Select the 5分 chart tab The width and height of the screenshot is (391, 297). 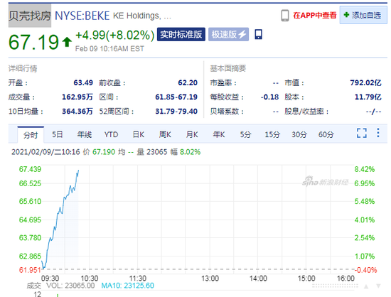(245, 134)
